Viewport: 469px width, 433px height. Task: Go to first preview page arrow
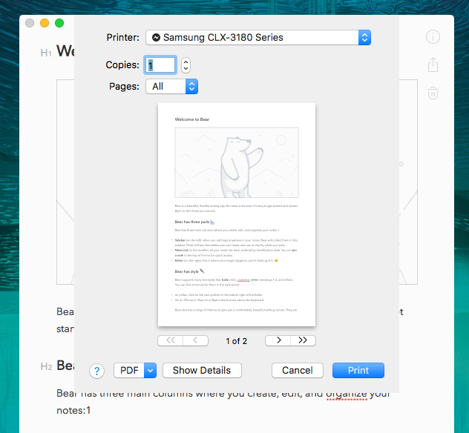(x=170, y=340)
